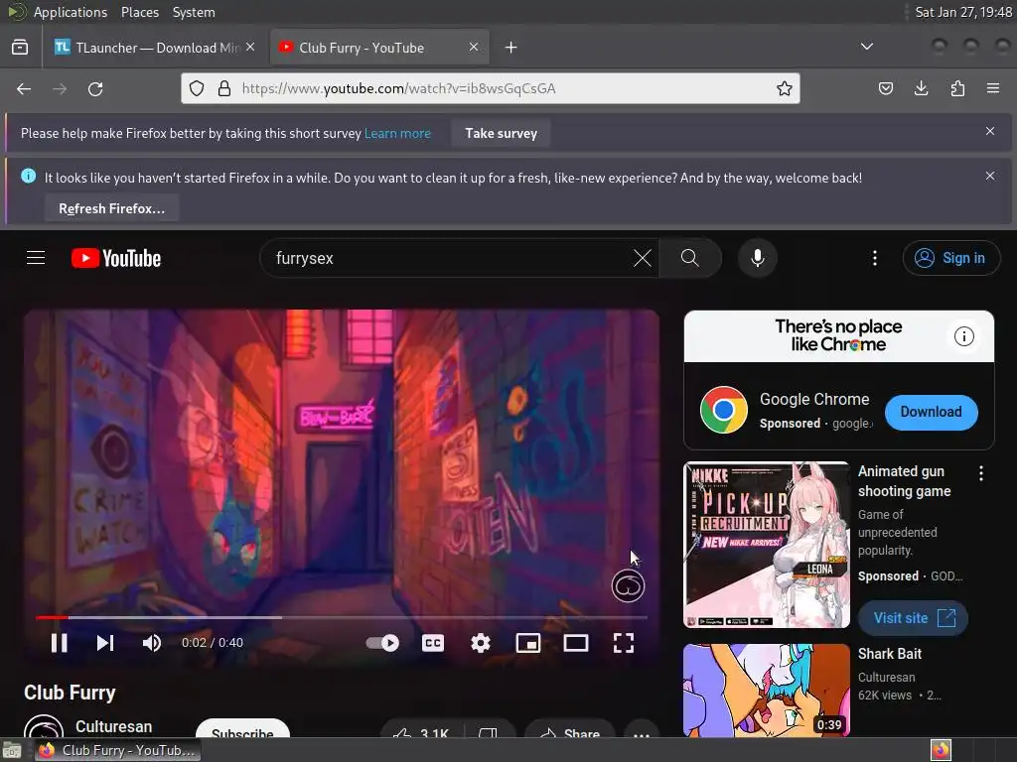The width and height of the screenshot is (1017, 762).
Task: Open player settings gear
Action: [481, 643]
